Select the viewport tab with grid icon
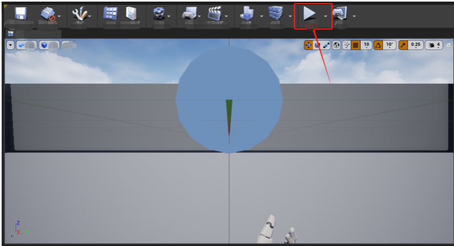 pos(10,34)
